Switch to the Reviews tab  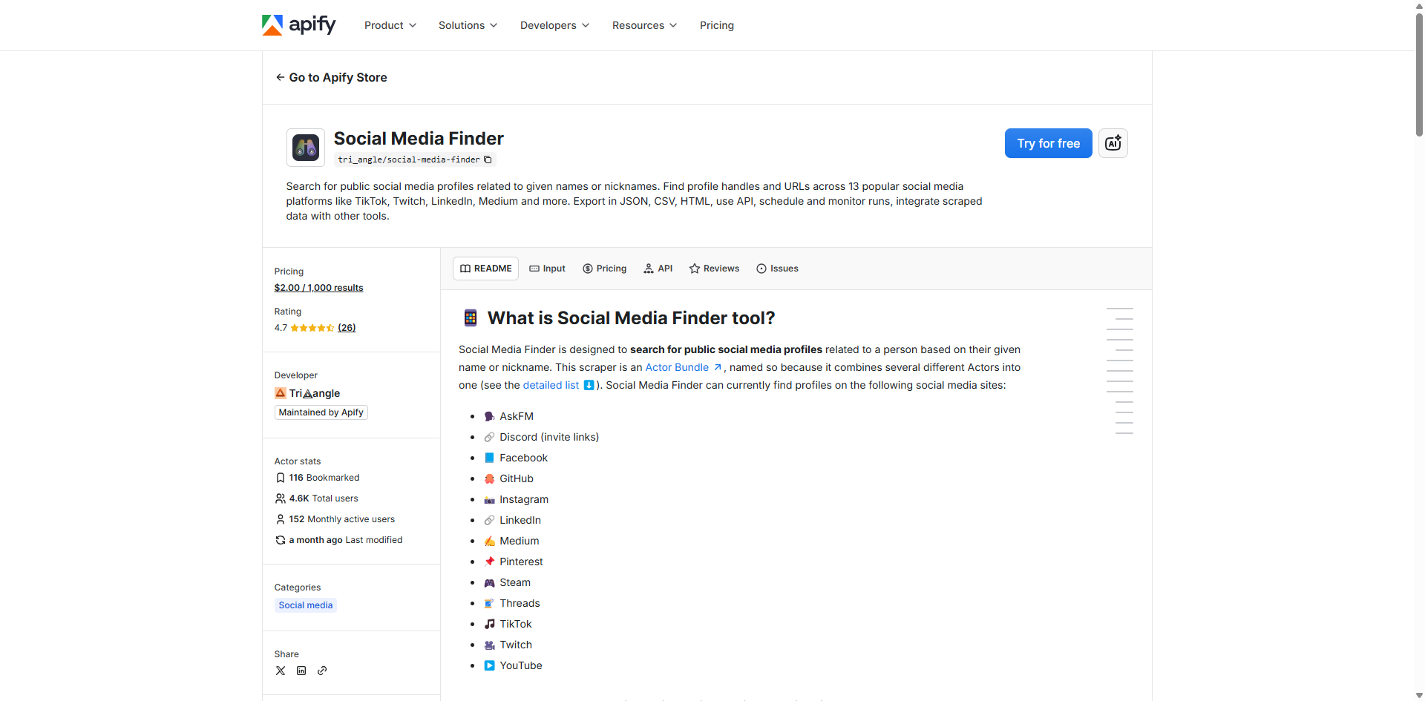pos(713,268)
